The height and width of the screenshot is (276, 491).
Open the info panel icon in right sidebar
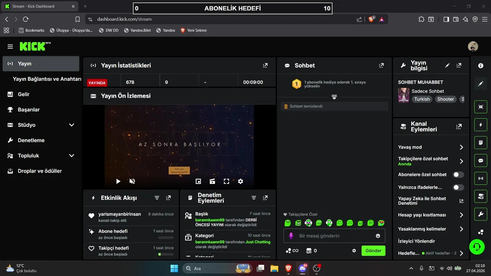click(x=481, y=66)
